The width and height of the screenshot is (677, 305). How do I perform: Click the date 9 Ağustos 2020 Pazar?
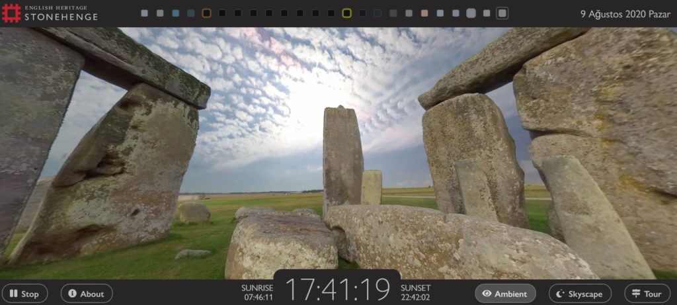[625, 15]
